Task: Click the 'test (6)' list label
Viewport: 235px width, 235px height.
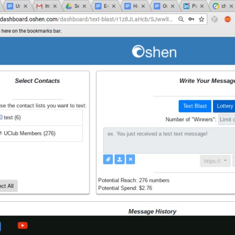Action: point(12,117)
